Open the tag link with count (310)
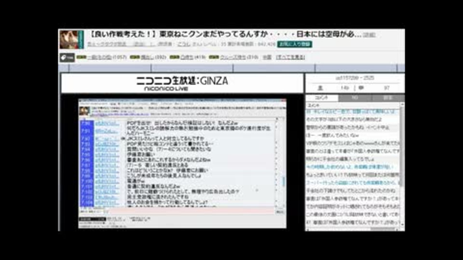This screenshot has height=260, width=463. pyautogui.click(x=232, y=57)
